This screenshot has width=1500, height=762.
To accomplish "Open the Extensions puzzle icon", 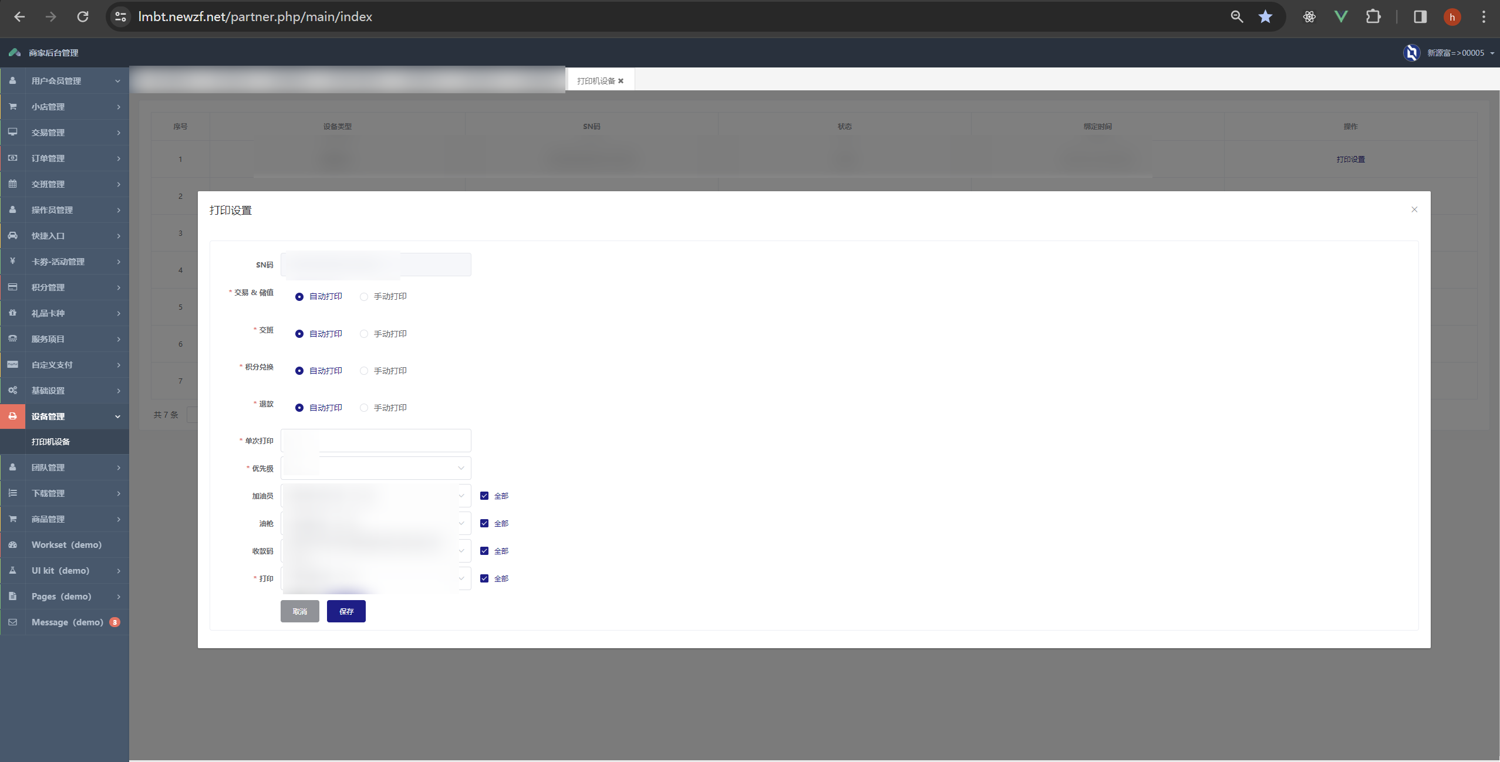I will pyautogui.click(x=1373, y=17).
